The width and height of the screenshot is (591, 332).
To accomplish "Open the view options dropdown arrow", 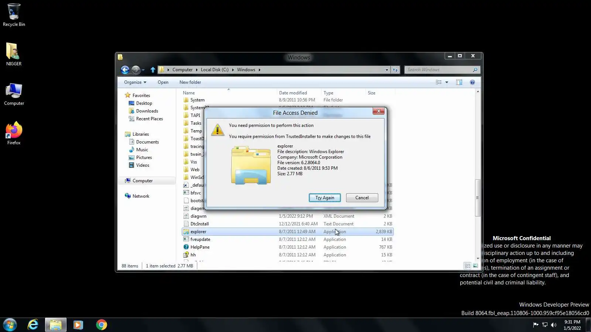I will point(447,82).
